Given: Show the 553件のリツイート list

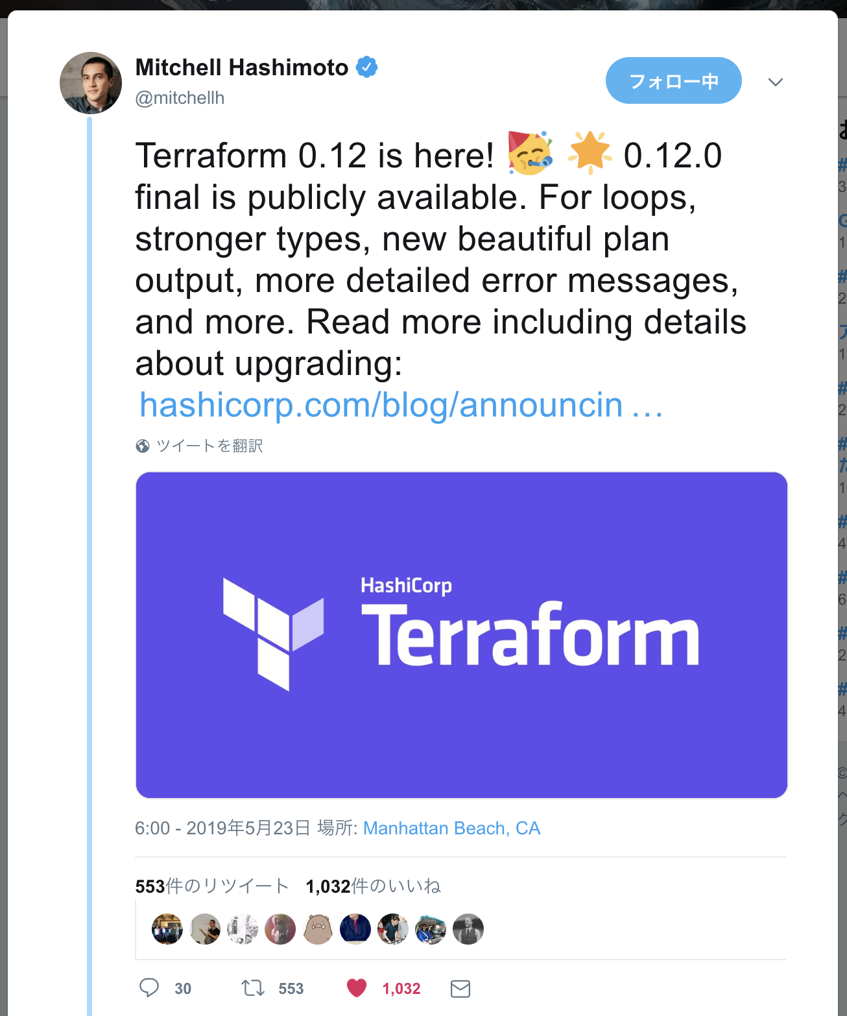Looking at the screenshot, I should [211, 886].
